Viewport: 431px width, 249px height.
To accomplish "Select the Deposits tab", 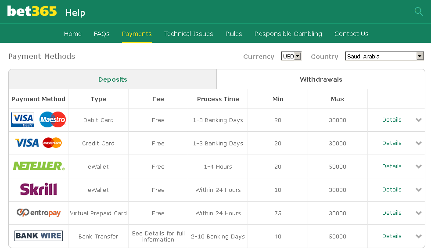I will pyautogui.click(x=113, y=79).
